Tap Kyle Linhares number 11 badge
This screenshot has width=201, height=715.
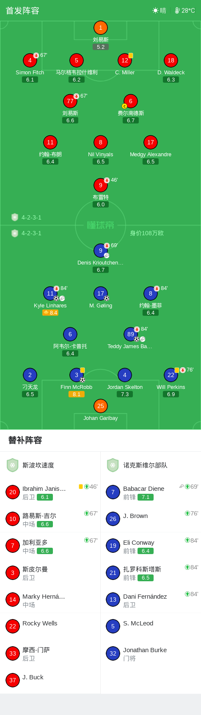tap(50, 293)
